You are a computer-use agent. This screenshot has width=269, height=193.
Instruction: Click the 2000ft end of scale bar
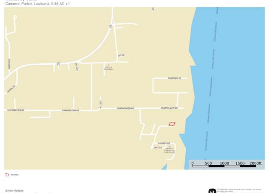(x=256, y=163)
